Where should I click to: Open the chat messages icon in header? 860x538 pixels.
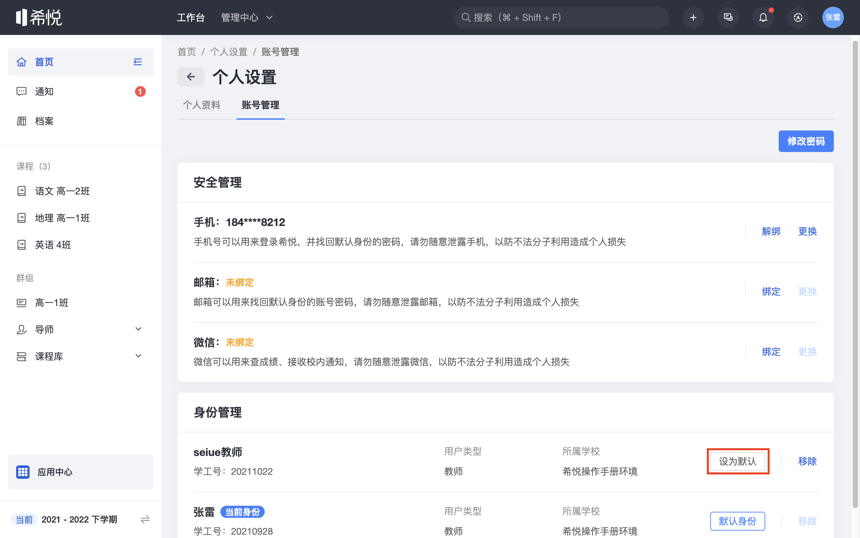728,17
